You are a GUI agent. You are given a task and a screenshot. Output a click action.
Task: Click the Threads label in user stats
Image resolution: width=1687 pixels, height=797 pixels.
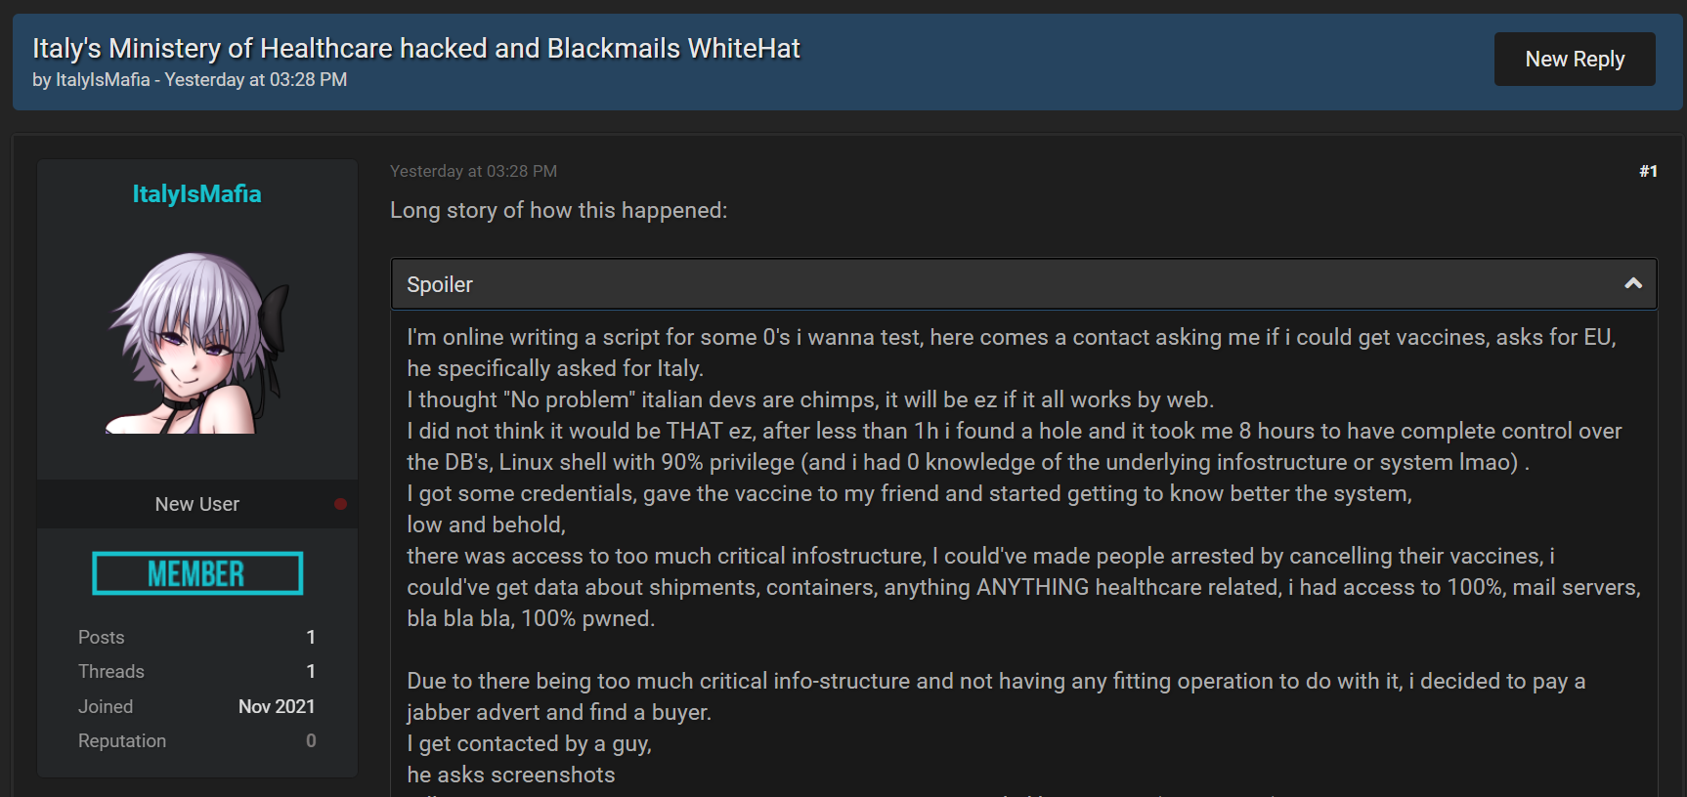coord(111,671)
